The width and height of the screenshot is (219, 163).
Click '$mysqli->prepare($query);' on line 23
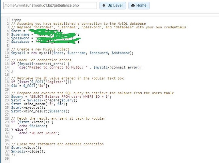[52, 100]
